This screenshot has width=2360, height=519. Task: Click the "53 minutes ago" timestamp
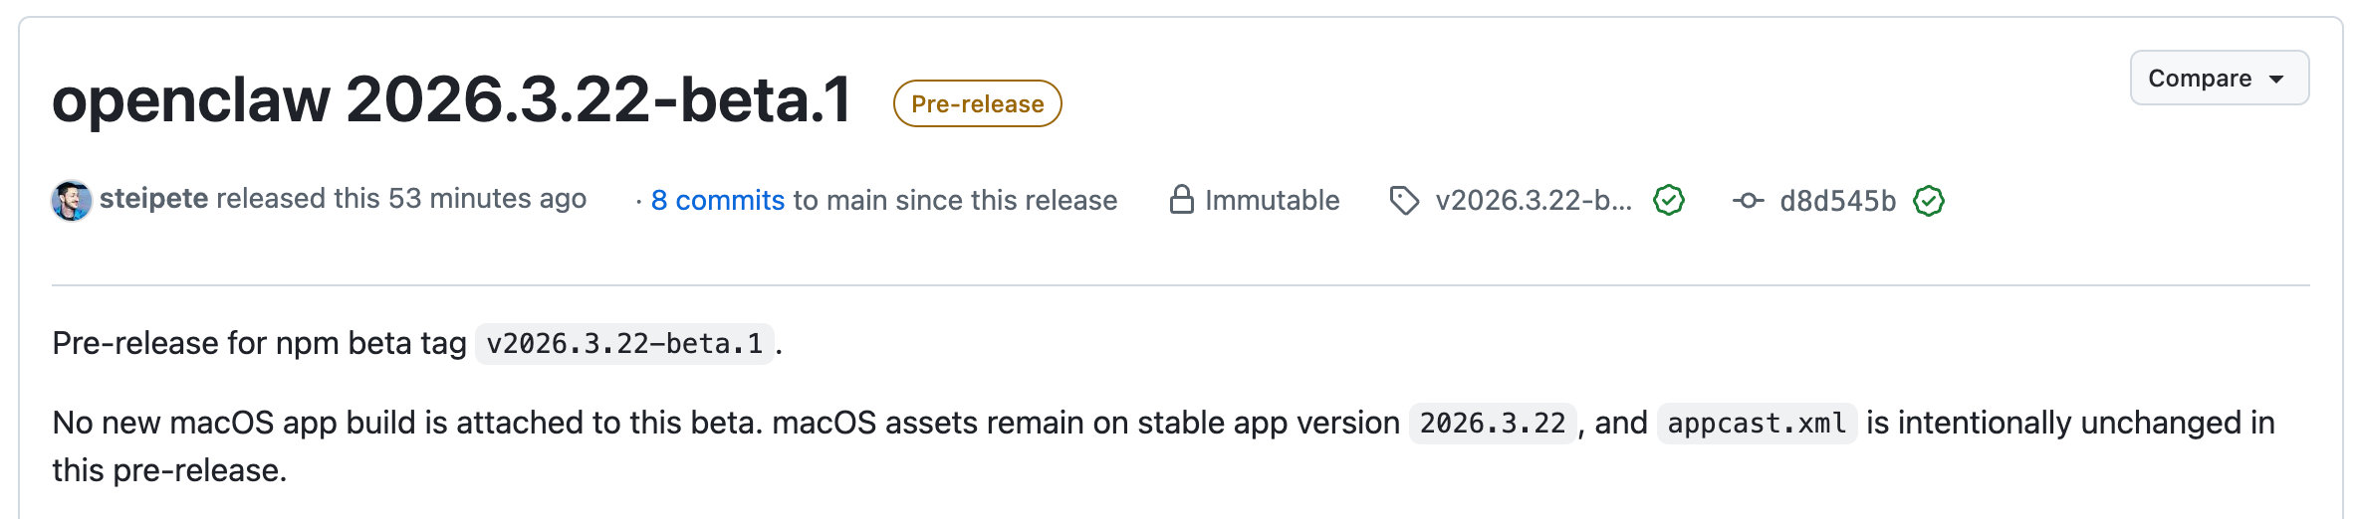pos(487,199)
